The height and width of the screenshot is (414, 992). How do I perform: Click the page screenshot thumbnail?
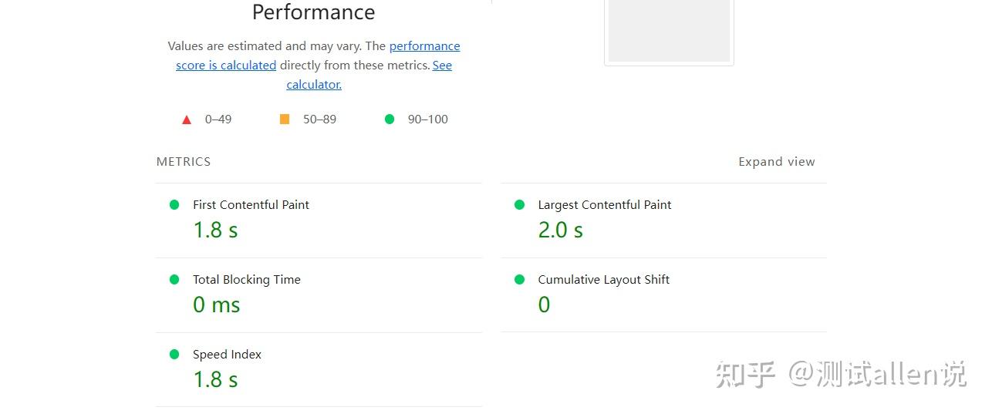click(669, 31)
